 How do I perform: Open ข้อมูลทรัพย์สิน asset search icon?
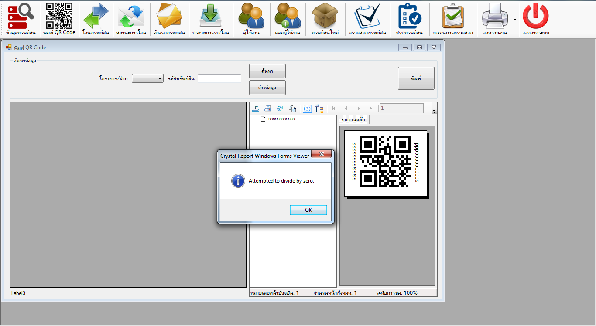[x=21, y=20]
